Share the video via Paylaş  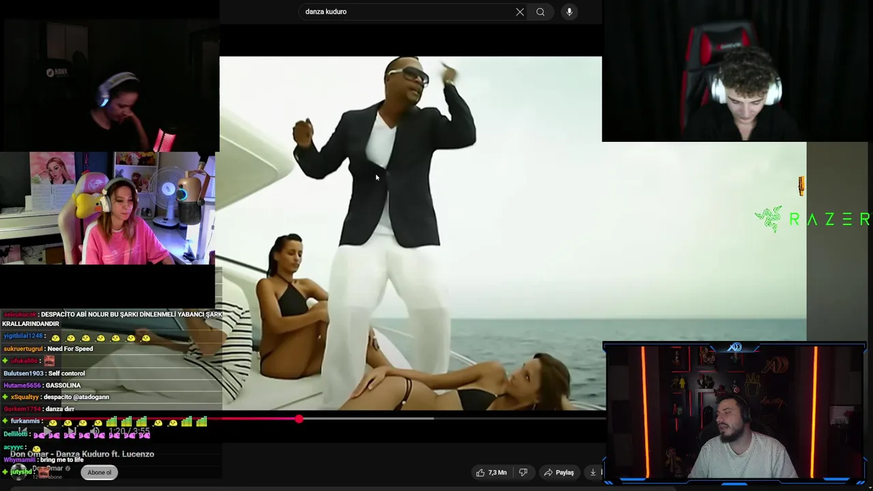559,472
